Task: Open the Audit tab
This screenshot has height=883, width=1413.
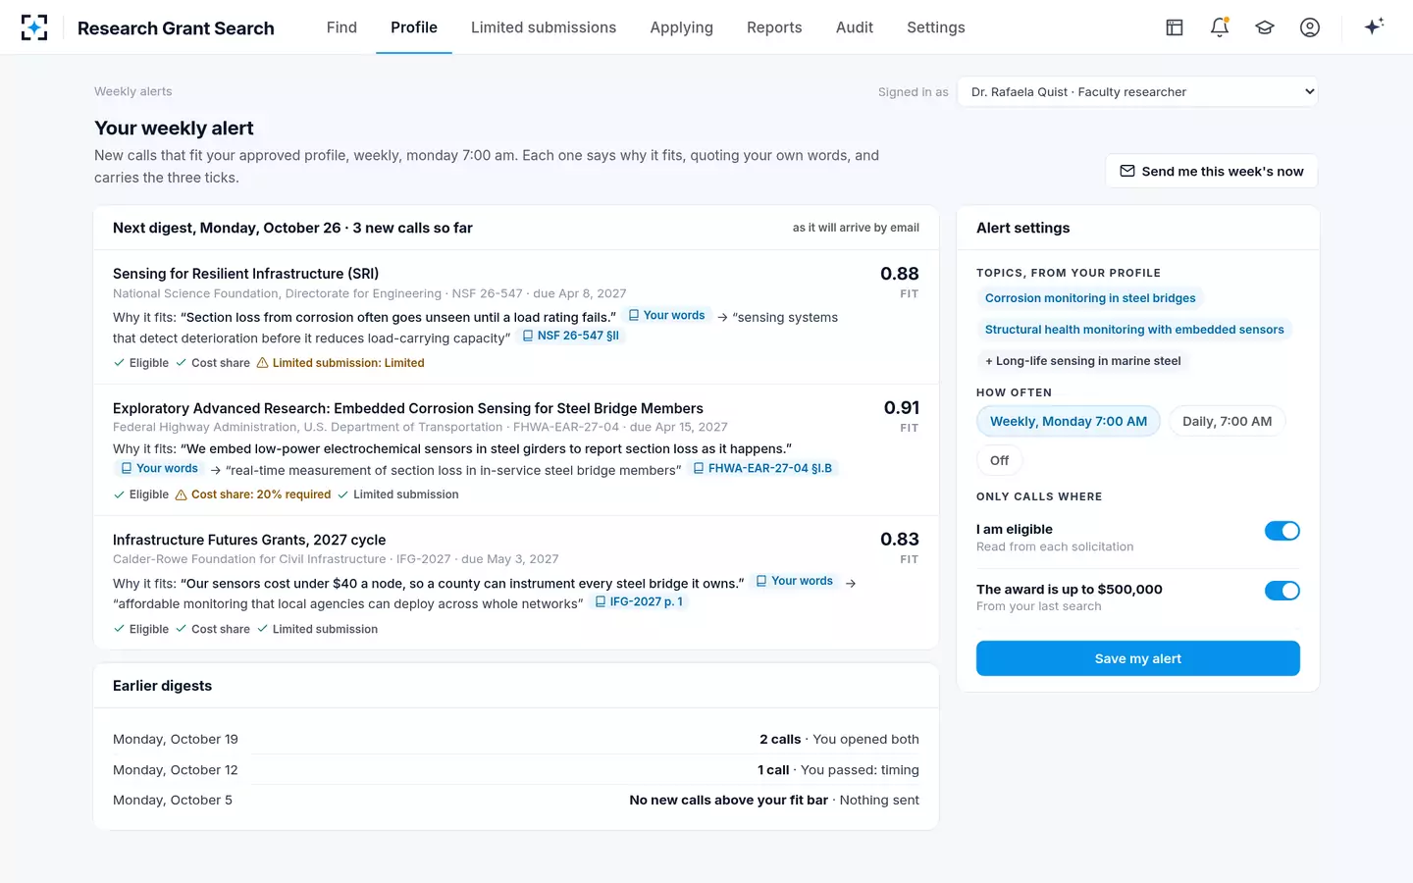Action: (x=855, y=27)
